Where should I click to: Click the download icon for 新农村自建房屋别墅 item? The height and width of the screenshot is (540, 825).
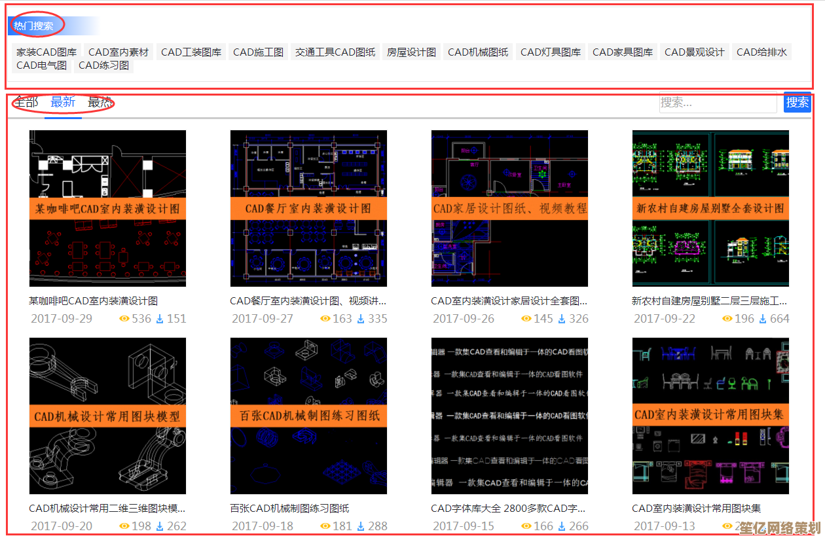762,319
